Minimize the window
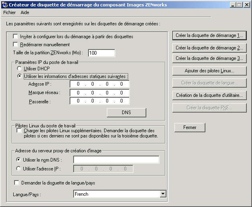The image size is (252, 207). point(233,5)
